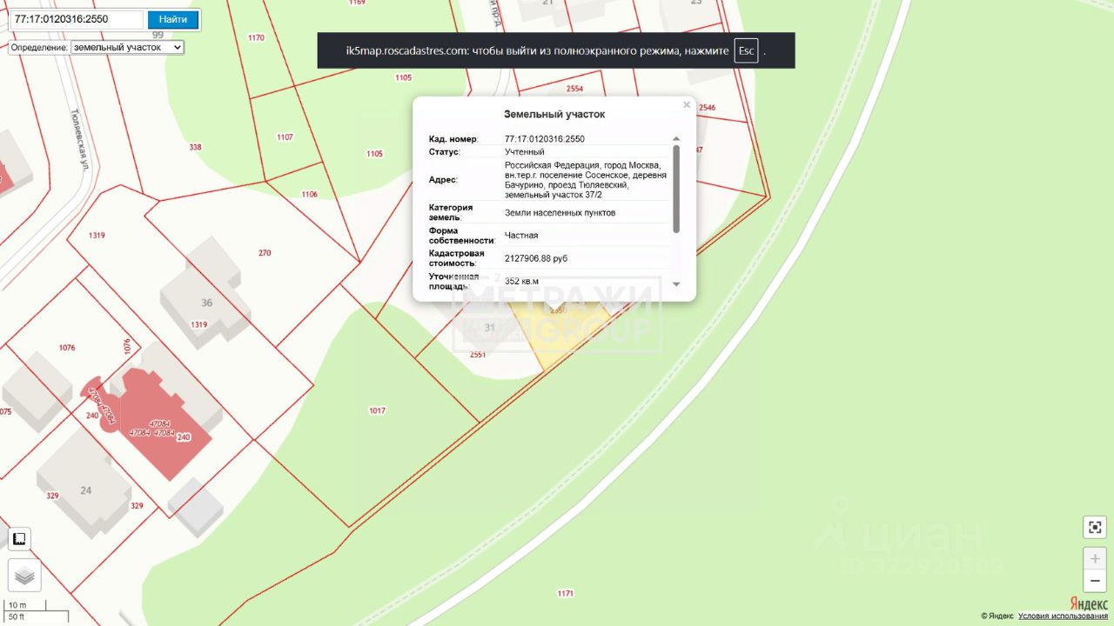Screen dimensions: 1114x626
Task: Click land parcel labeled 1017
Action: [377, 410]
